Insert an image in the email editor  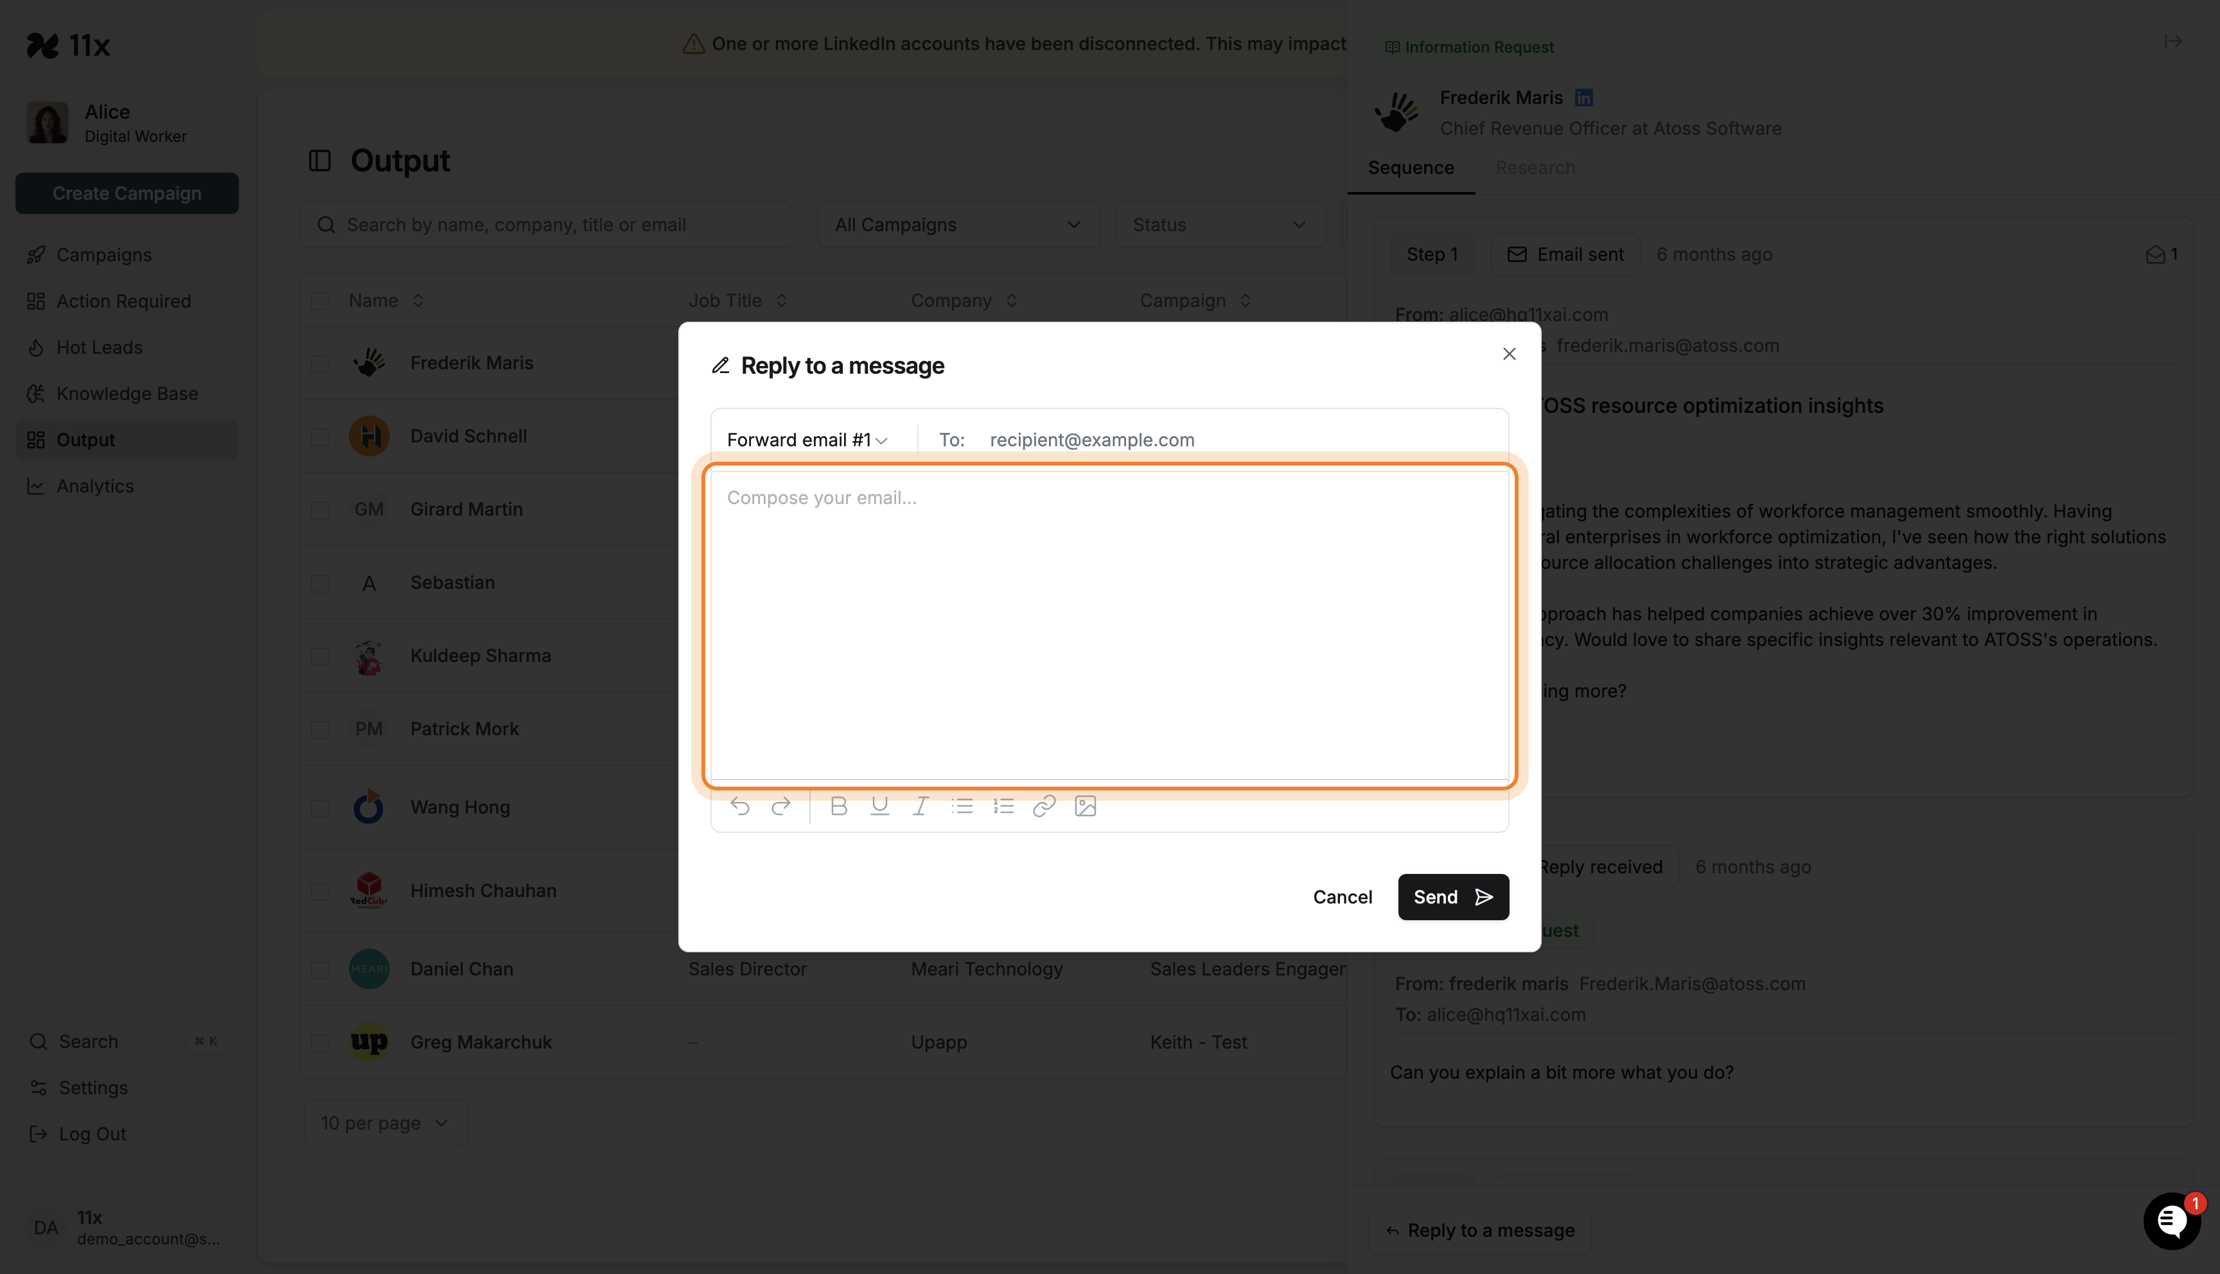tap(1085, 806)
